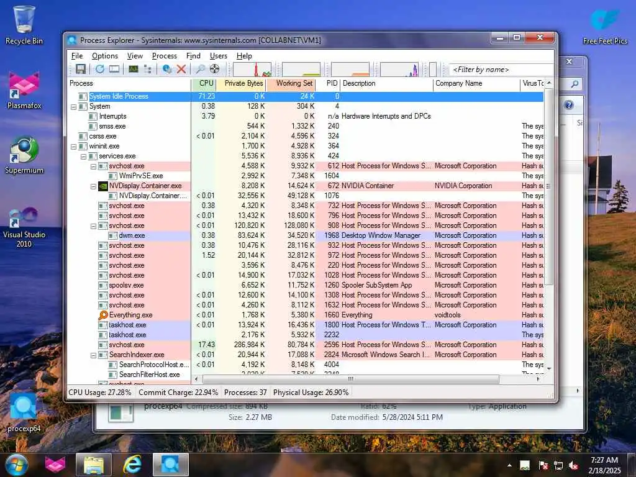The image size is (636, 477).
Task: Select the dwm.exe process
Action: pyautogui.click(x=306, y=235)
